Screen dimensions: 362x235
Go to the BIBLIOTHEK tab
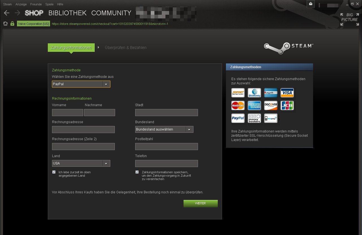coord(67,13)
